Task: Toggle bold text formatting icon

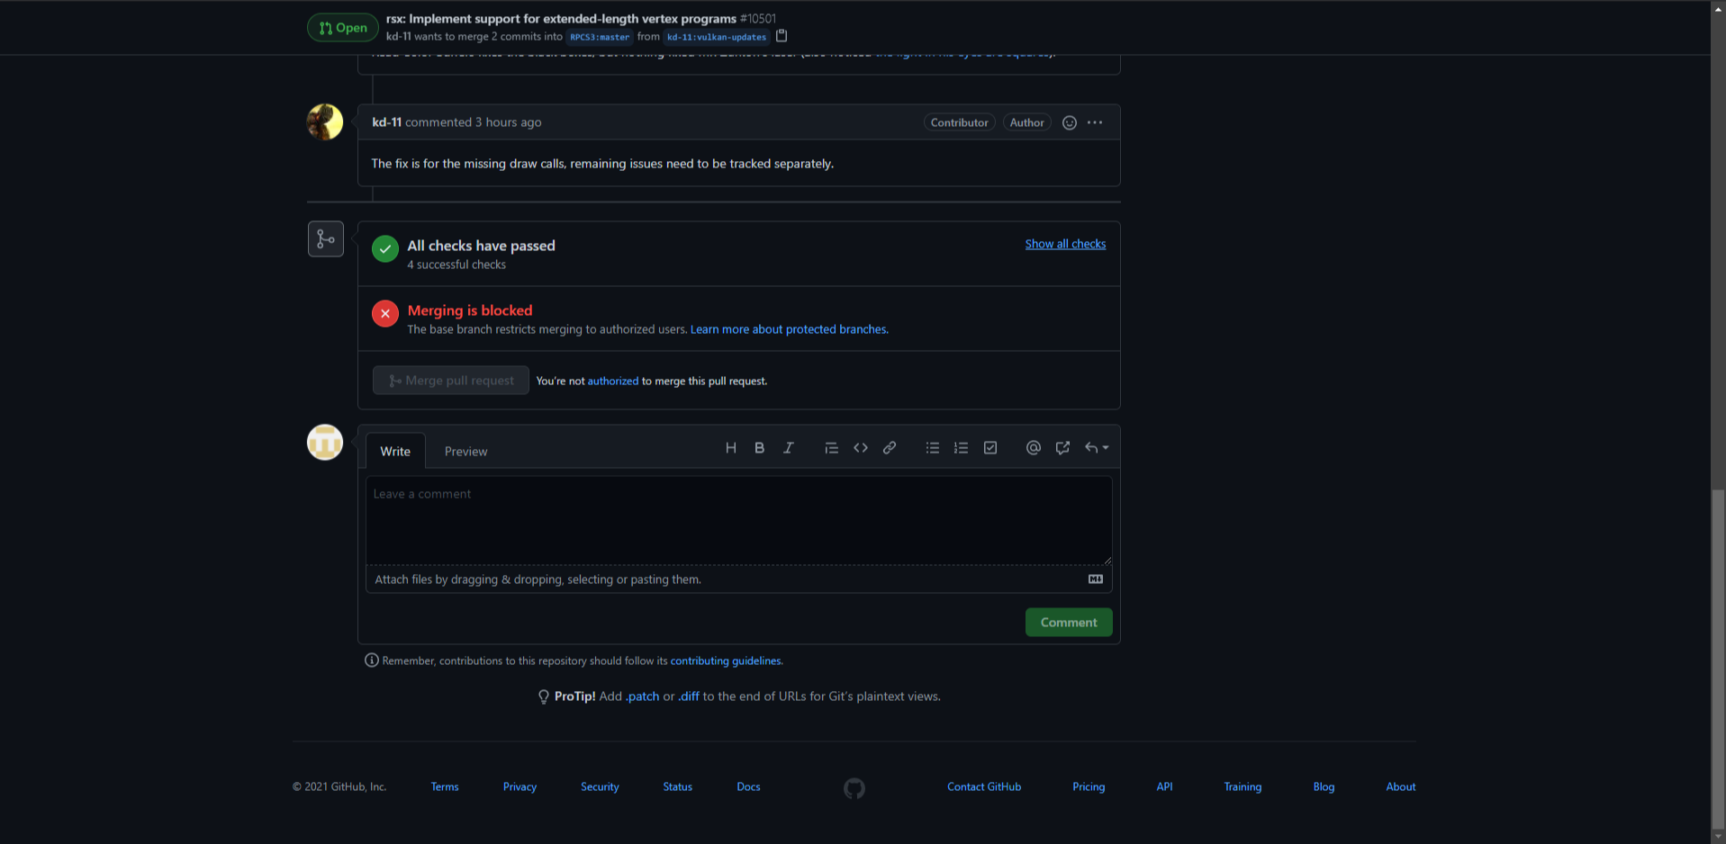Action: tap(760, 448)
